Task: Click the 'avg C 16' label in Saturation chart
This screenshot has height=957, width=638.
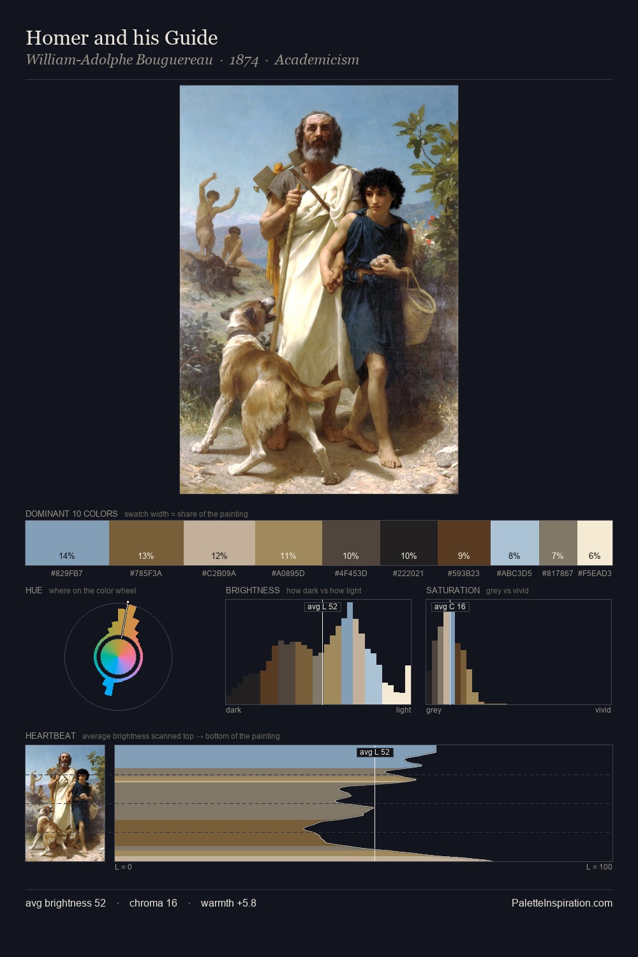Action: (450, 607)
